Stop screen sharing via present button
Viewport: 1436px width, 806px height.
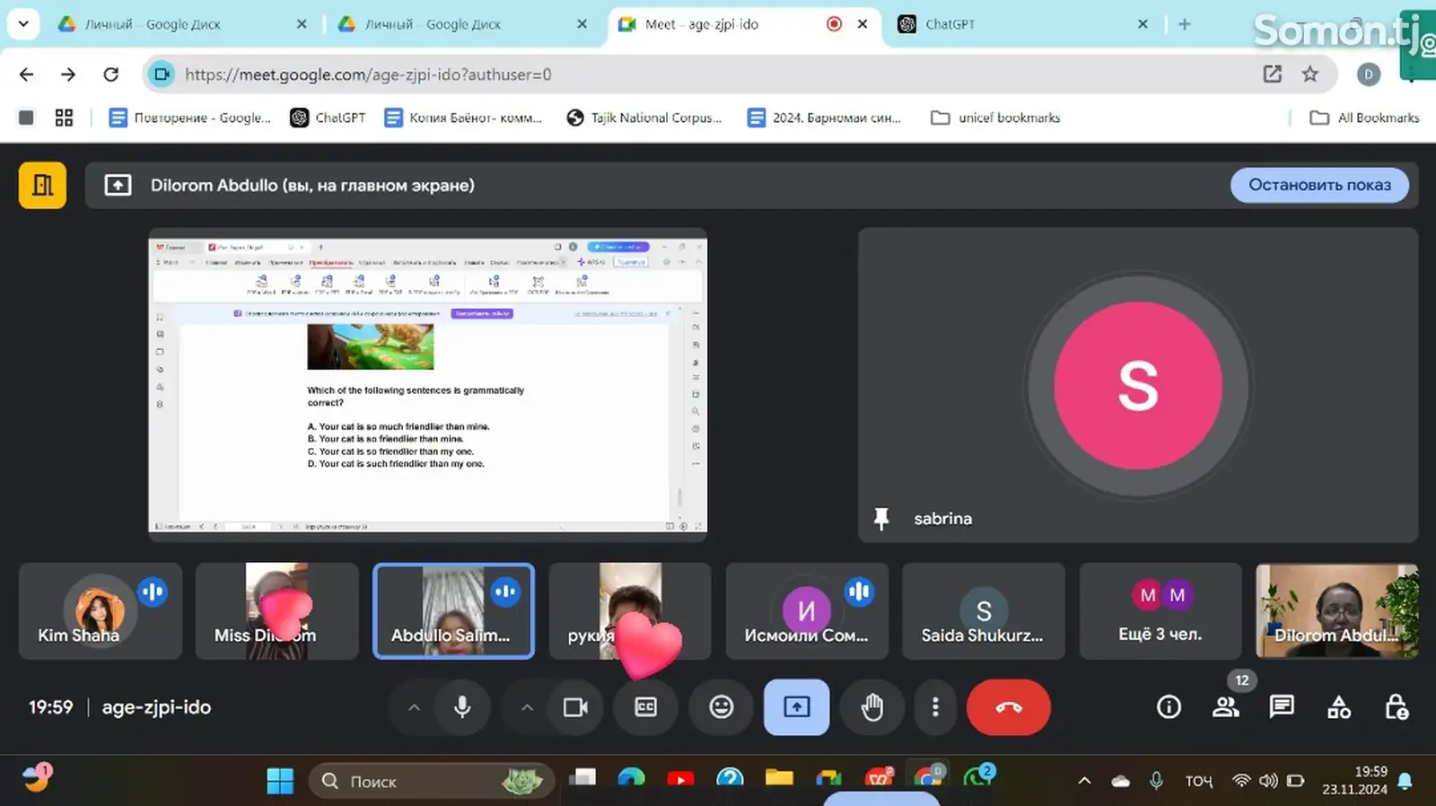point(797,707)
